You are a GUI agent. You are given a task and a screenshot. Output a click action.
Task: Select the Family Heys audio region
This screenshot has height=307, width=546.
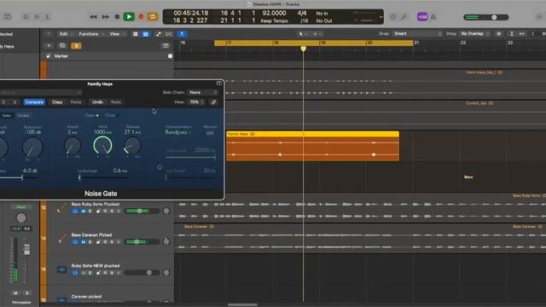point(313,146)
